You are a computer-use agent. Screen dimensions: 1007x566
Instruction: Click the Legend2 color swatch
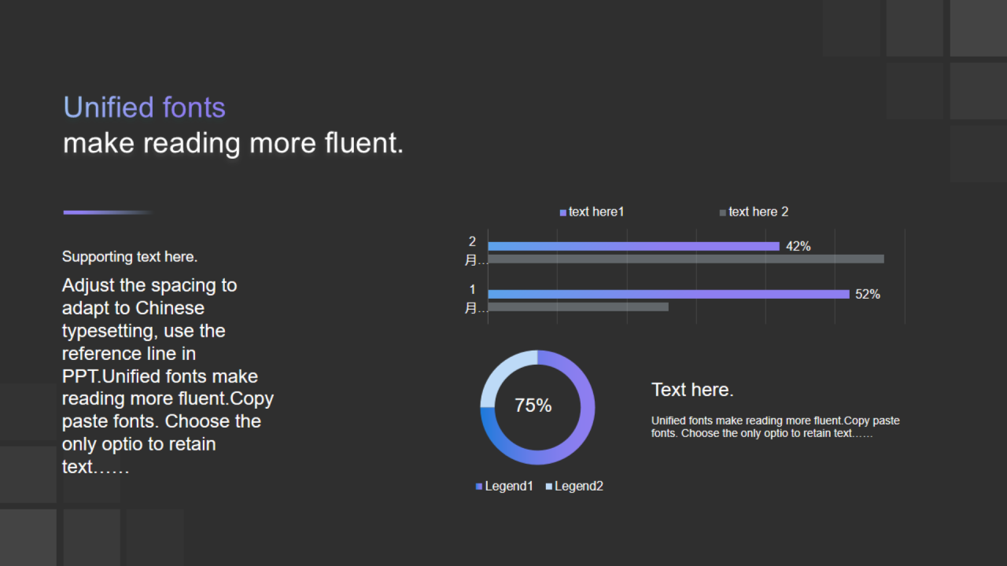point(549,487)
